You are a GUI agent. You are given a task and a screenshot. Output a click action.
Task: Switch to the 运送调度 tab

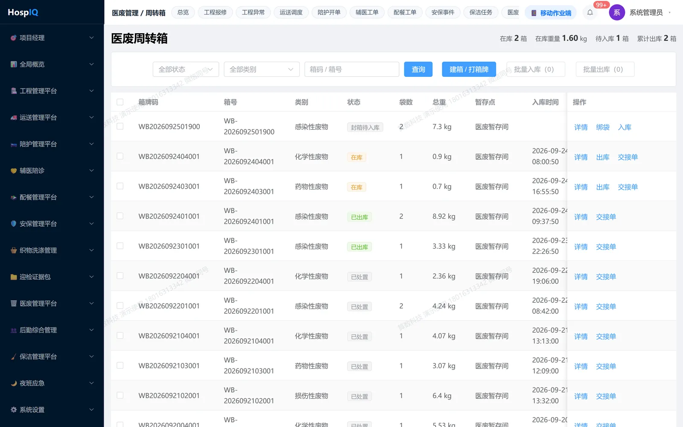coord(291,12)
